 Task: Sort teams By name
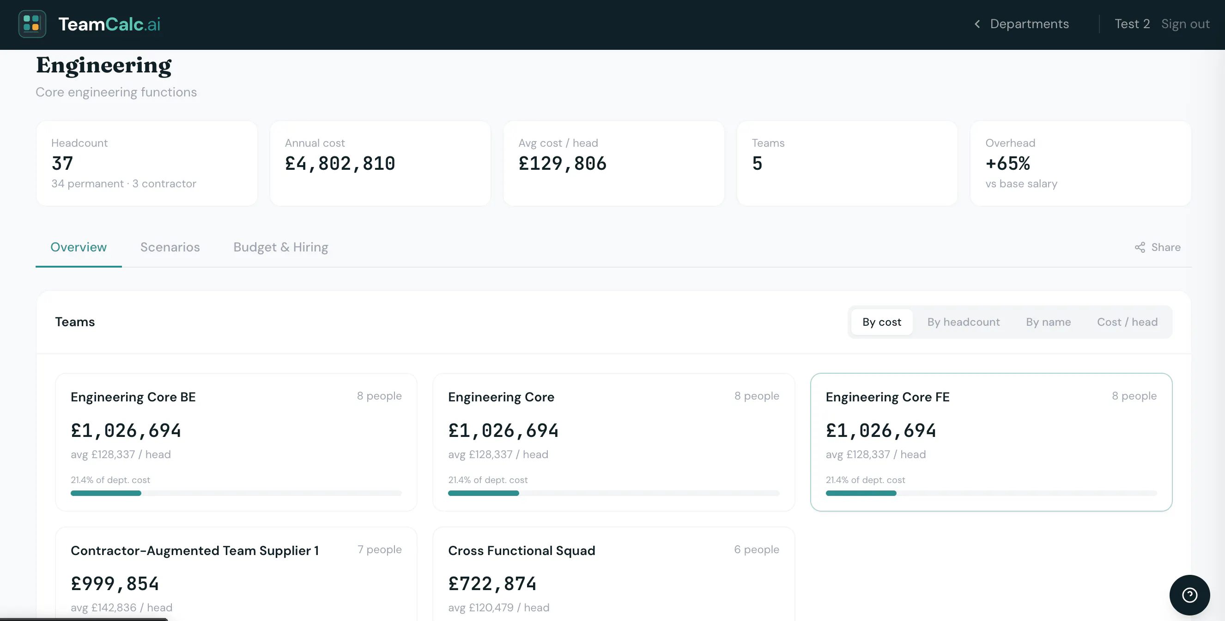tap(1048, 322)
